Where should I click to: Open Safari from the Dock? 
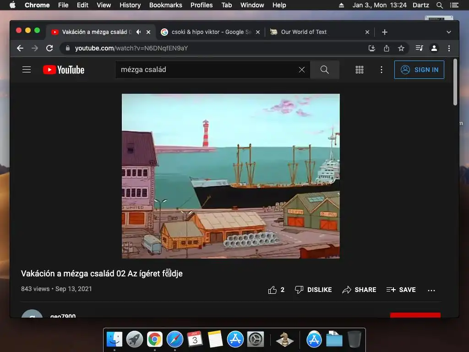coord(175,340)
